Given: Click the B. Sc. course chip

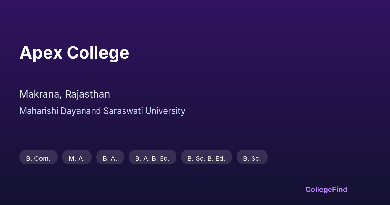Looking at the screenshot, I should [x=252, y=157].
